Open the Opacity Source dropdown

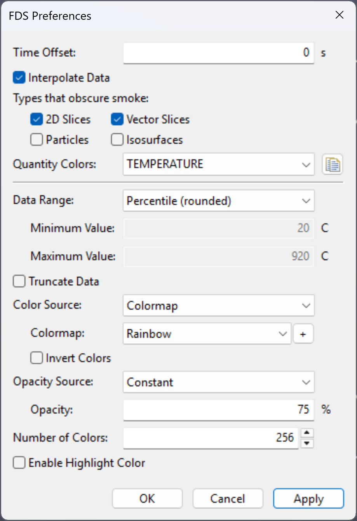[x=219, y=383]
